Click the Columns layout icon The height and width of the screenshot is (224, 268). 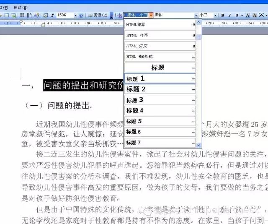22,15
